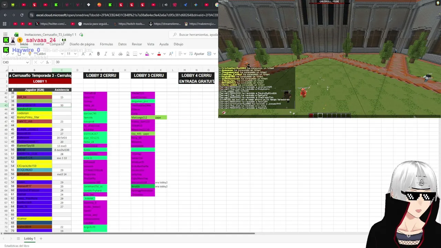Switch to the Insertar ribbon tab
Screen dimensions: 441x248
[39, 44]
